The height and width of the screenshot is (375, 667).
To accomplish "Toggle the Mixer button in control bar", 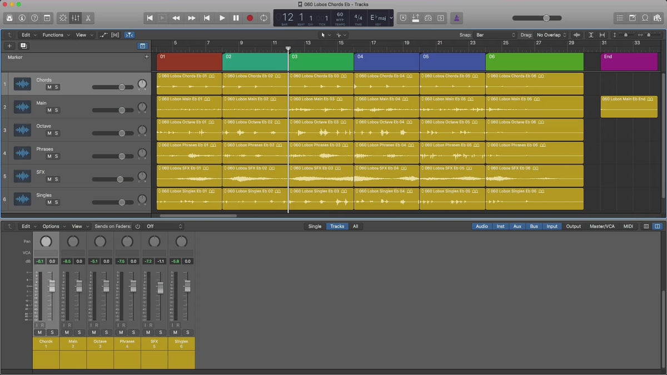I will 76,18.
